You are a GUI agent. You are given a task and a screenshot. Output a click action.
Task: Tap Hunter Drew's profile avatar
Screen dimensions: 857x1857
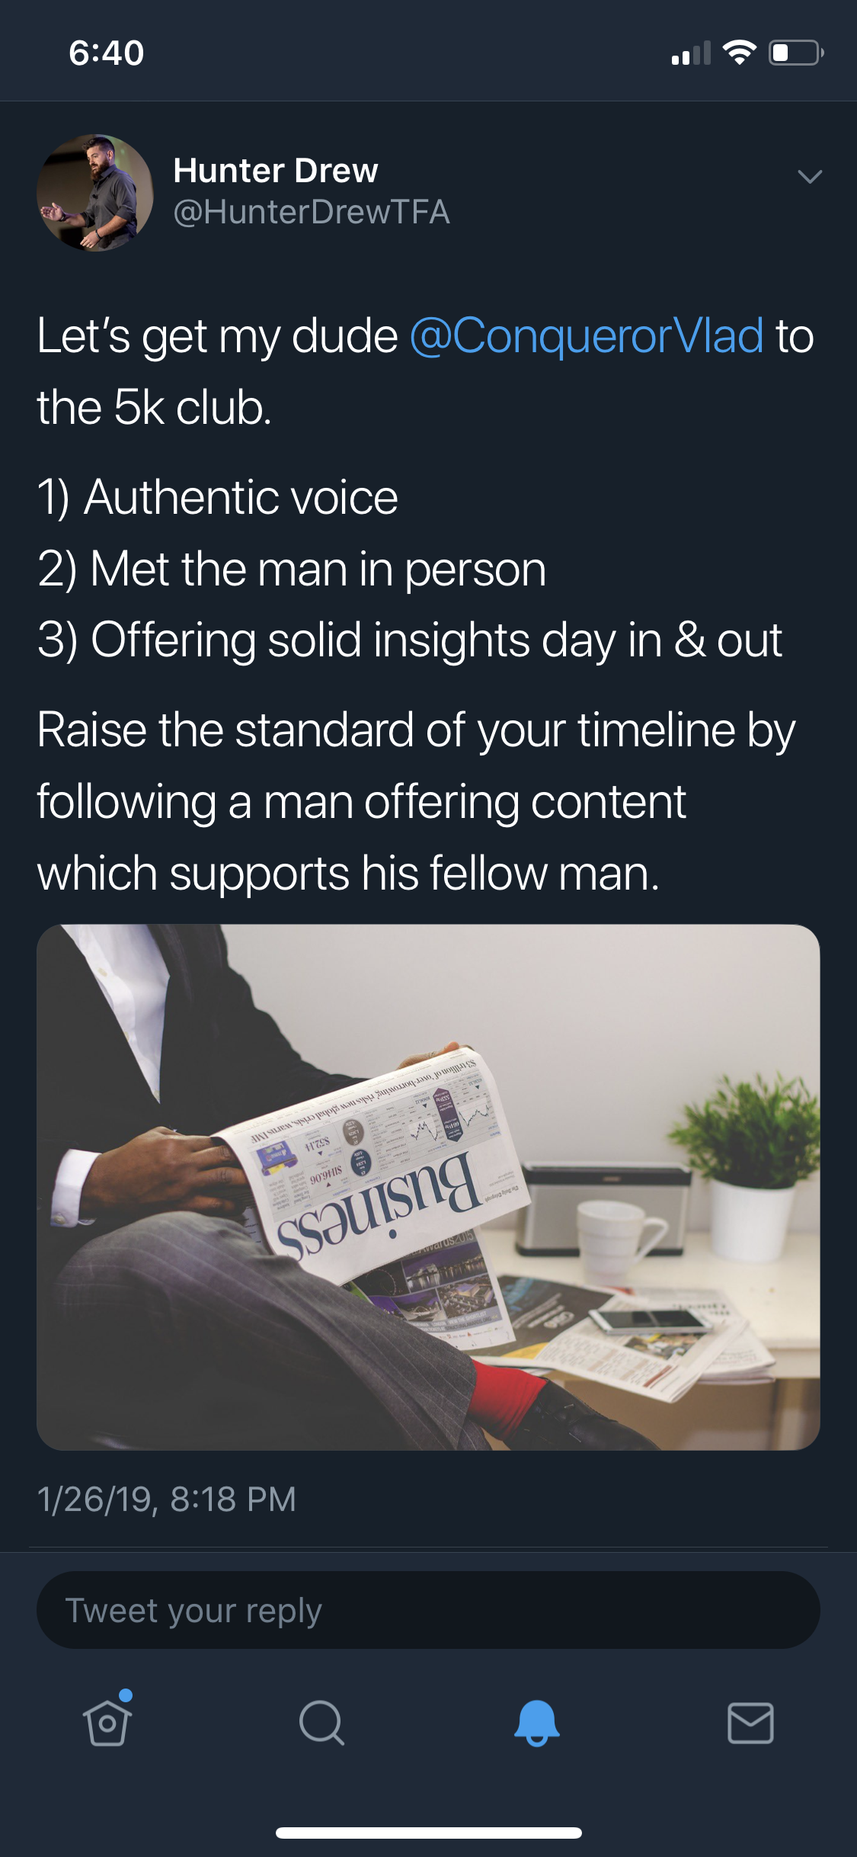95,192
